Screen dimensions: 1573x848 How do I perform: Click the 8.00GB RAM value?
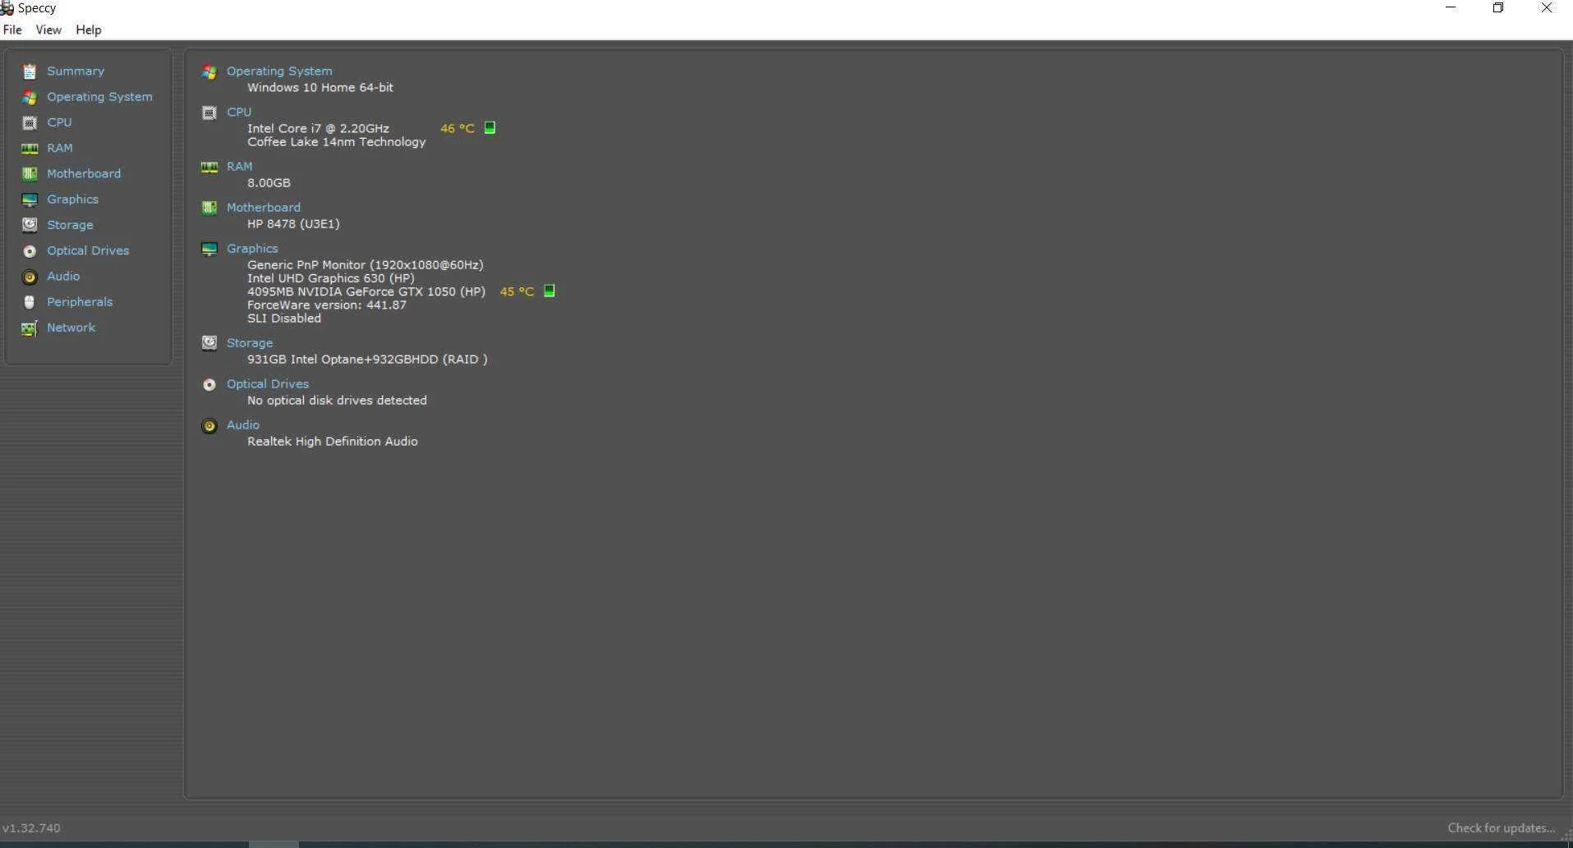click(x=269, y=183)
